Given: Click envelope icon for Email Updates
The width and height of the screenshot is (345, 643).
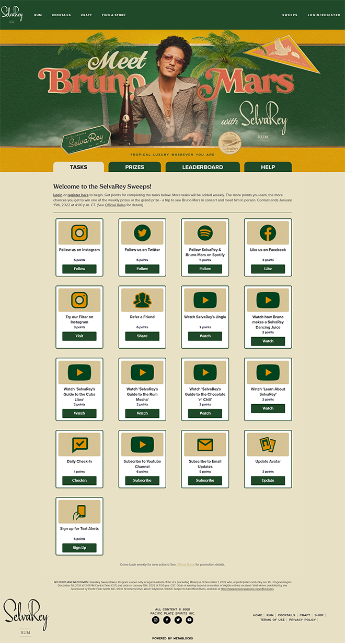Looking at the screenshot, I should pyautogui.click(x=205, y=445).
